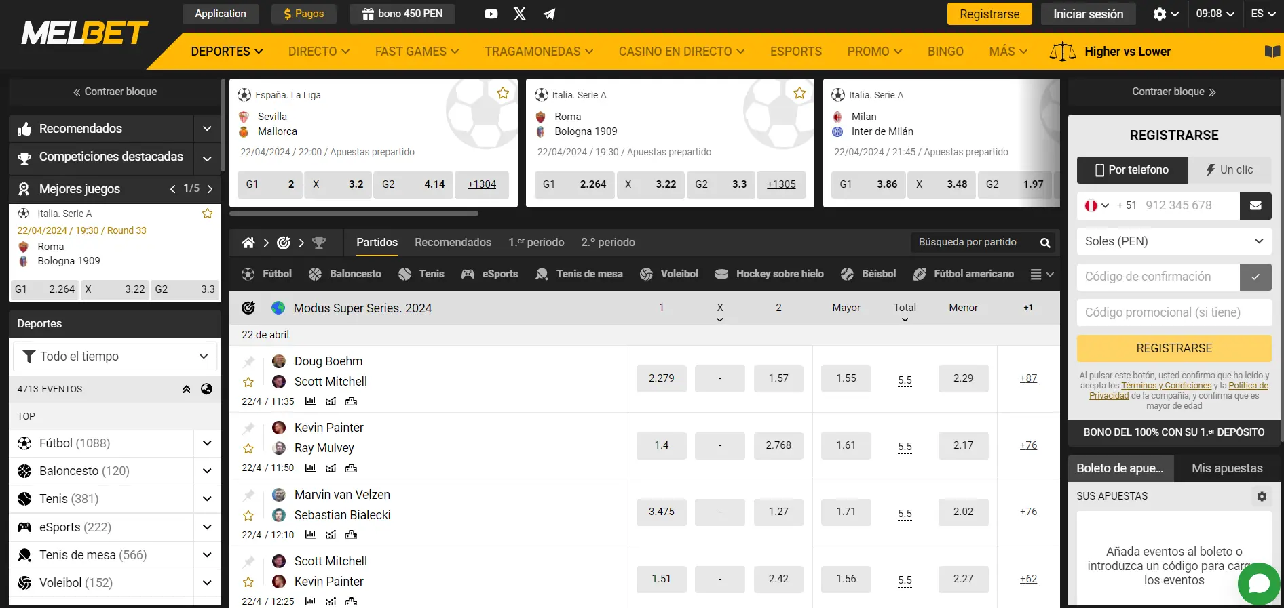Open the more sports list menu

click(1042, 274)
